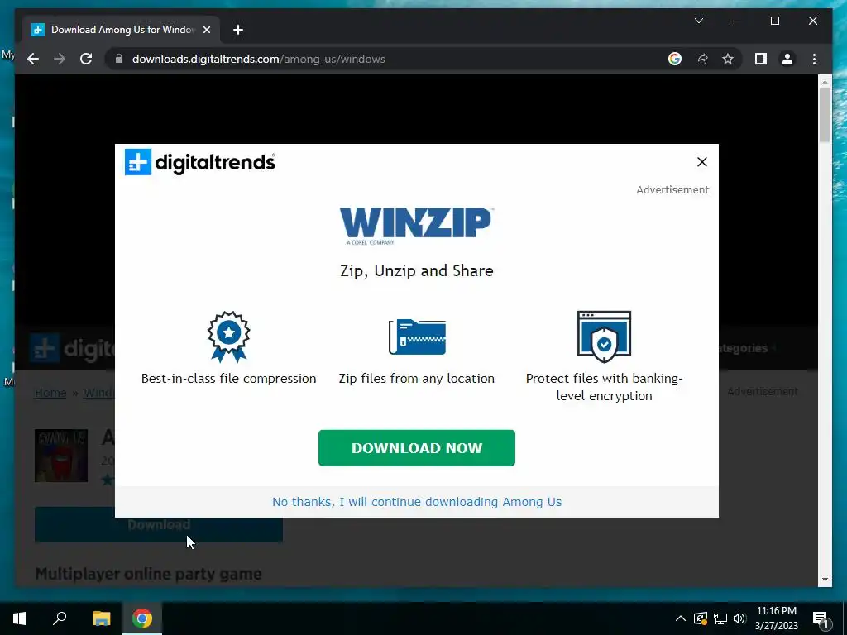Image resolution: width=847 pixels, height=635 pixels.
Task: Go back in Chrome
Action: tap(33, 59)
